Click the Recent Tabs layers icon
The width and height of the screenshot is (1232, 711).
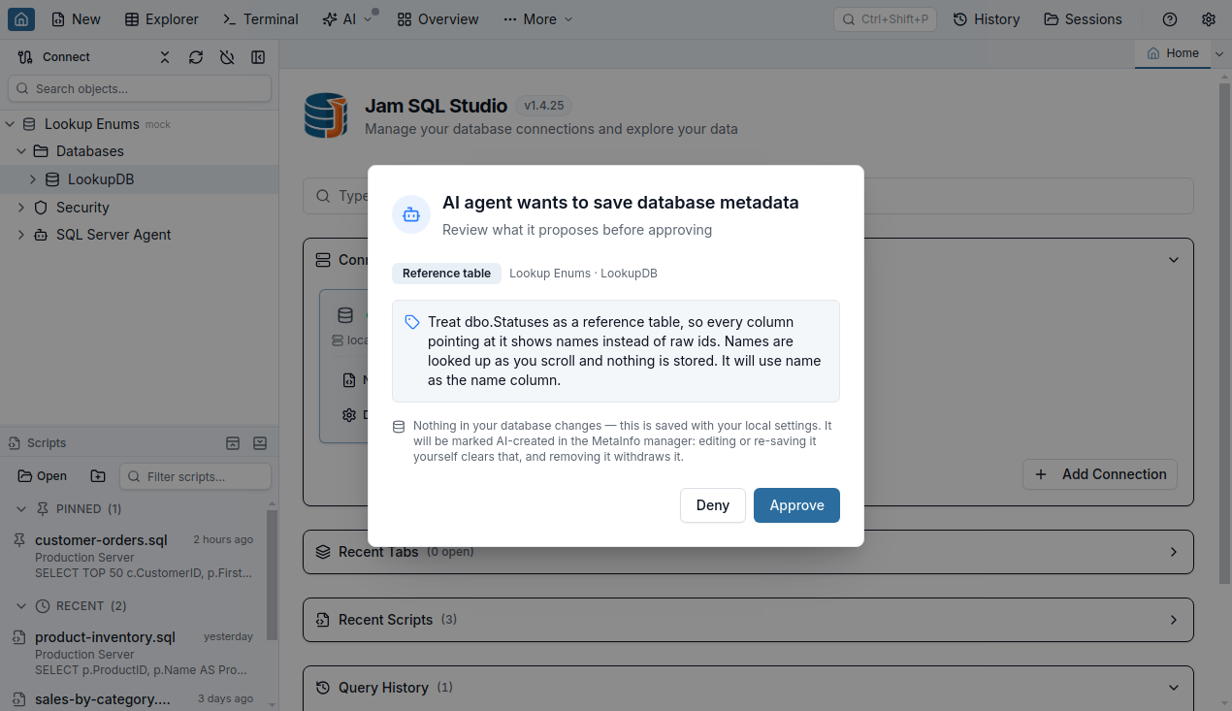[324, 552]
